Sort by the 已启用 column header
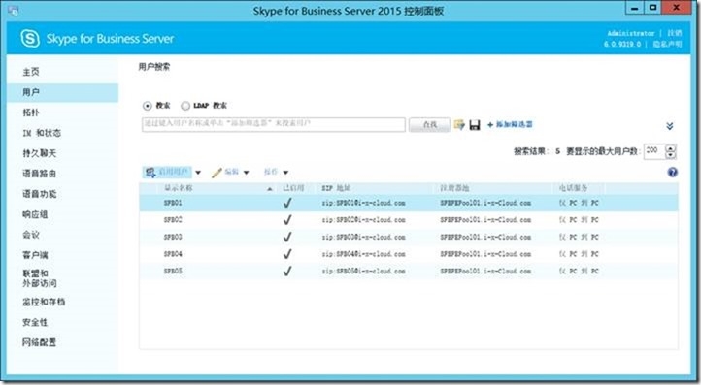This screenshot has width=701, height=385. [293, 188]
